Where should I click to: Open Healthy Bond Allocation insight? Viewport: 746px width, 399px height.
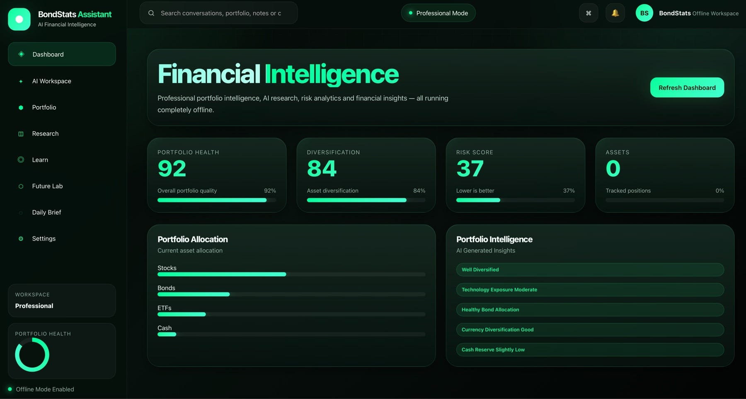[x=590, y=309]
